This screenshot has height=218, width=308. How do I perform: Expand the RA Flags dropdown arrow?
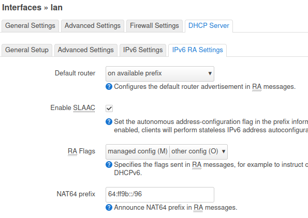click(224, 151)
